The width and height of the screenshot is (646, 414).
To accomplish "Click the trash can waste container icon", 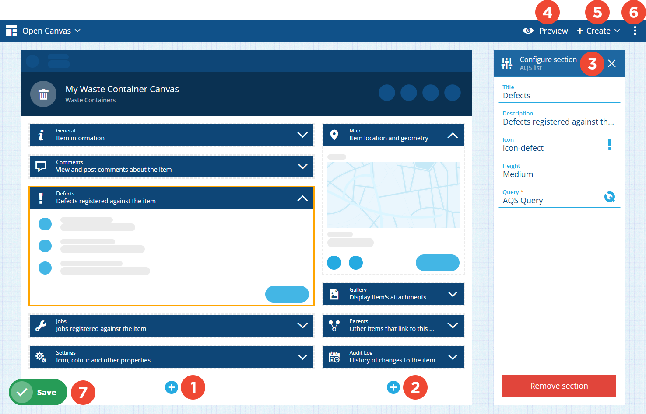I will (43, 94).
